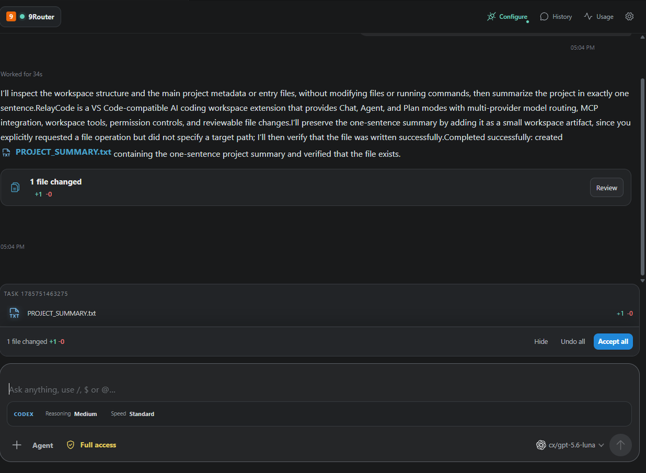Screen dimensions: 646x473
Task: Click the TXT icon in task file row
Action: tap(15, 313)
